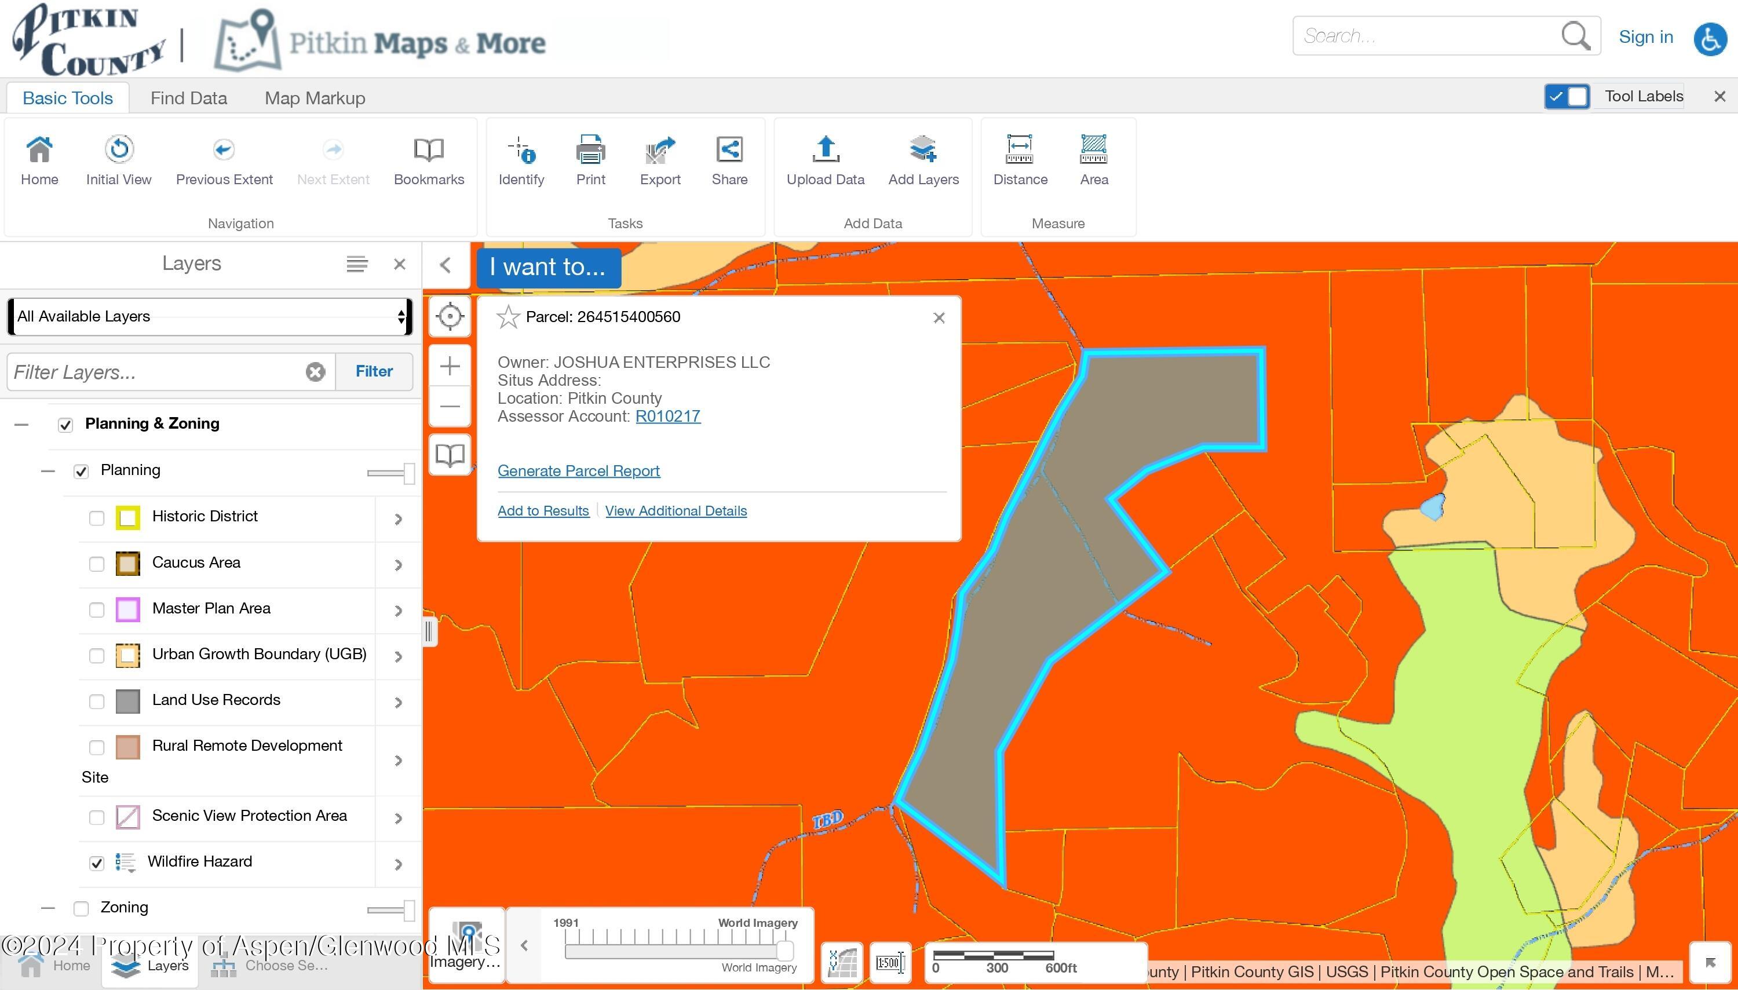Collapse the Planning & Zoning group
Screen dimensions: 1738x990
(22, 424)
